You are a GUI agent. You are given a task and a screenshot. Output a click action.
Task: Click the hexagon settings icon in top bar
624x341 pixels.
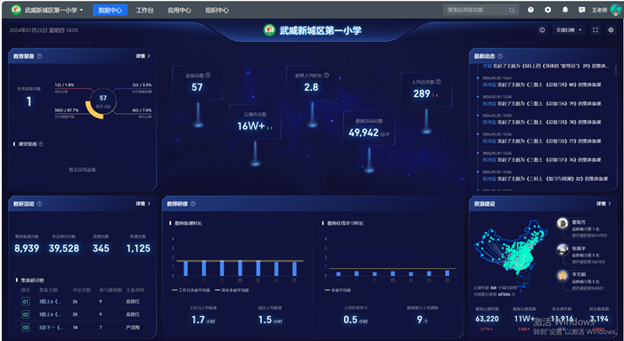pyautogui.click(x=548, y=10)
